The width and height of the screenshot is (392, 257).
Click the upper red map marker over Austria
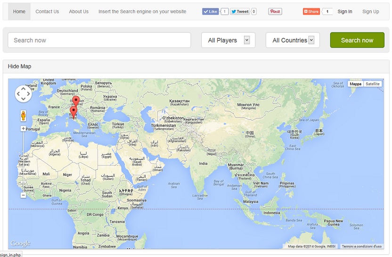pos(76,101)
